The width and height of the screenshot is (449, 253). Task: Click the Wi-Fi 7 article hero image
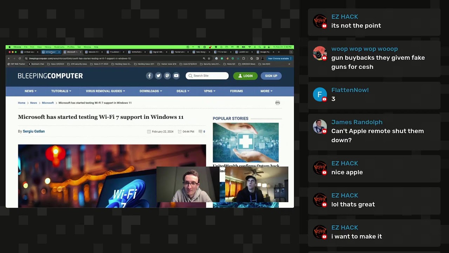tap(112, 176)
